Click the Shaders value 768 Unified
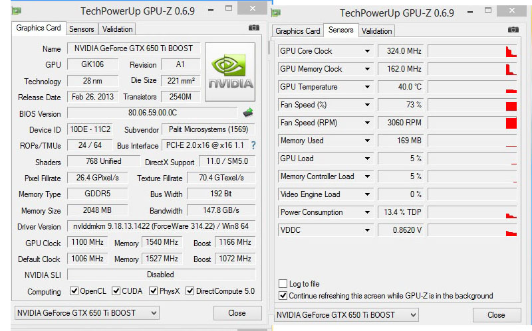The width and height of the screenshot is (532, 331). pyautogui.click(x=104, y=161)
